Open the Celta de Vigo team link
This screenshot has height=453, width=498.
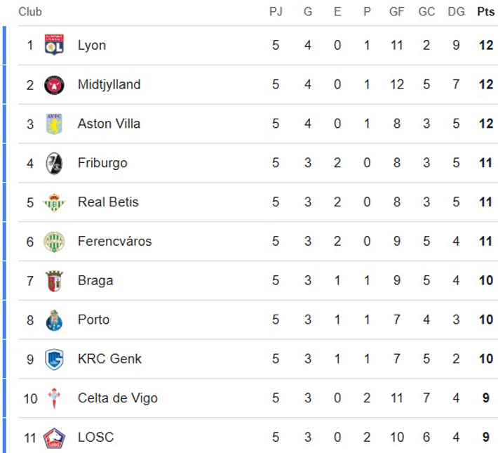pos(117,398)
